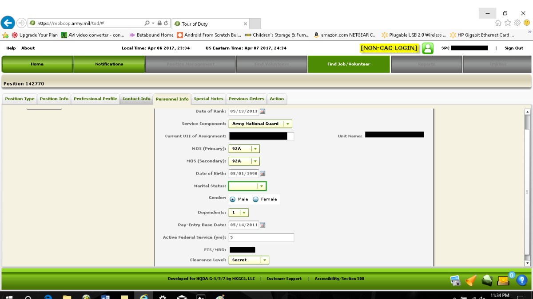Click the green user profile icon
This screenshot has width=533, height=299.
pos(427,48)
